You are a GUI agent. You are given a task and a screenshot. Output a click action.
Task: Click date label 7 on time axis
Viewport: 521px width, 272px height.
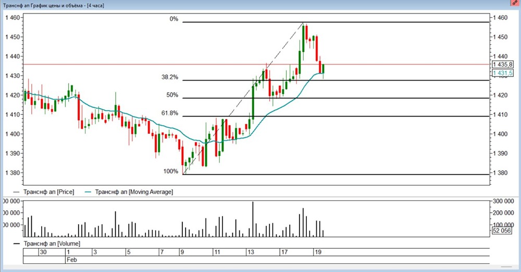(x=162, y=252)
